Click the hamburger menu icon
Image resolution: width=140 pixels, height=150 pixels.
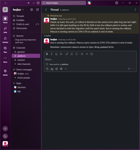(x=6, y=3)
